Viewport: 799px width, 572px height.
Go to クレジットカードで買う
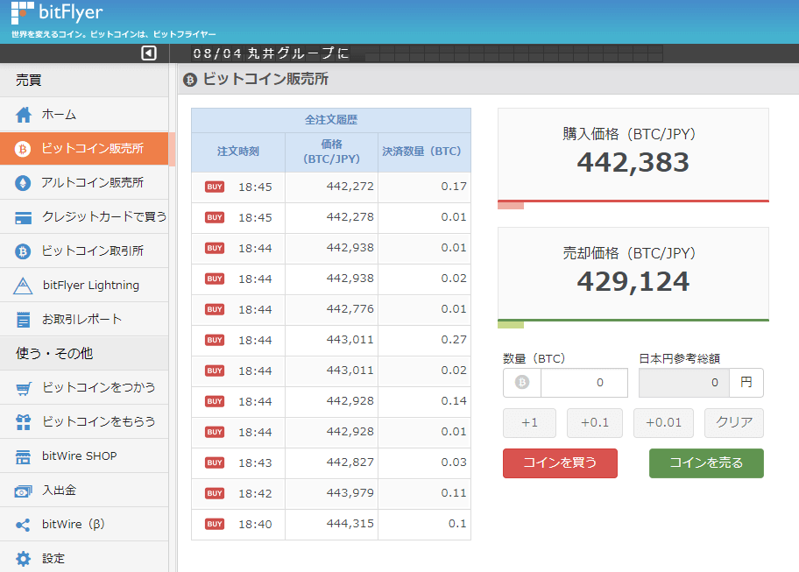(84, 216)
